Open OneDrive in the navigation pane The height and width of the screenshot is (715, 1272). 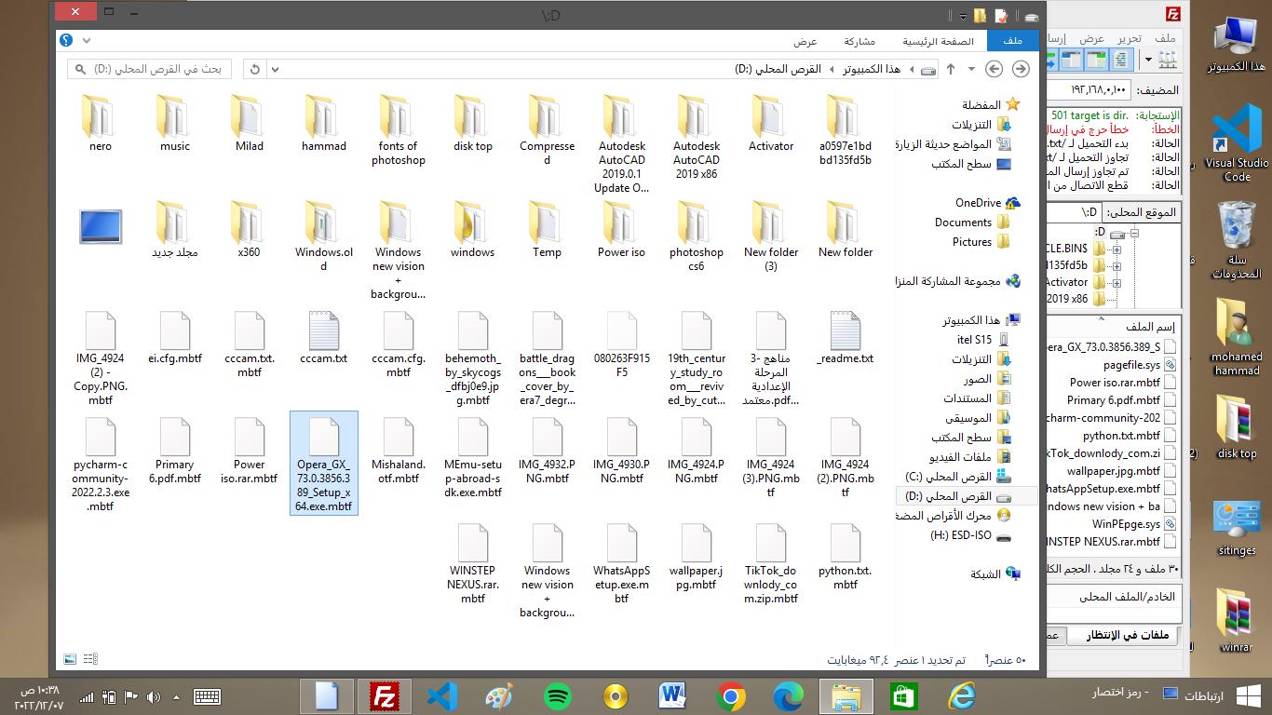pos(978,203)
